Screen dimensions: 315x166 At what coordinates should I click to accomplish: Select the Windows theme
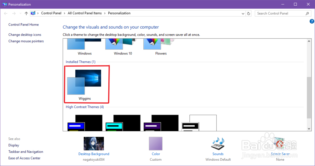click(x=84, y=47)
